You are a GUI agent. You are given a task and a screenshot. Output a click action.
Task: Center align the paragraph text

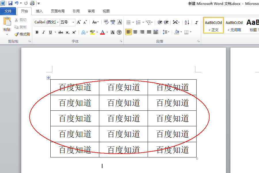click(135, 32)
